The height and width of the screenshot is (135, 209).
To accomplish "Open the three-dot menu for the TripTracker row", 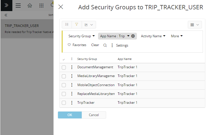I will coord(72,103).
